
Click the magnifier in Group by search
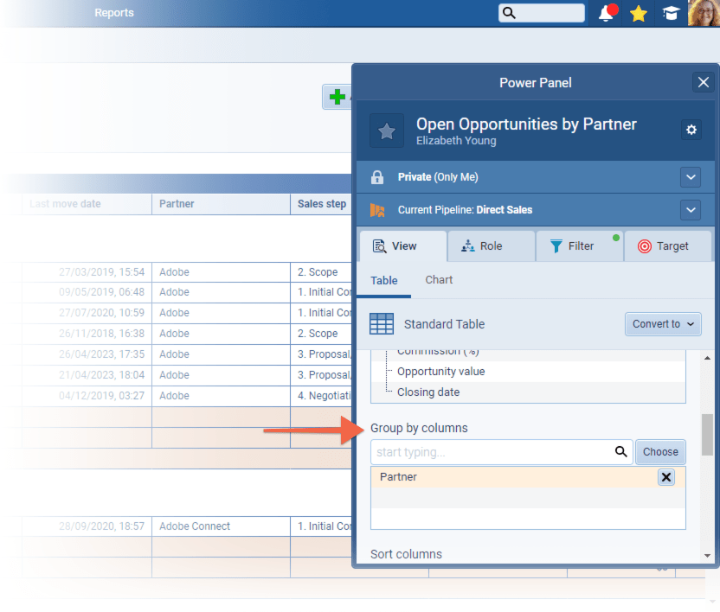(620, 451)
